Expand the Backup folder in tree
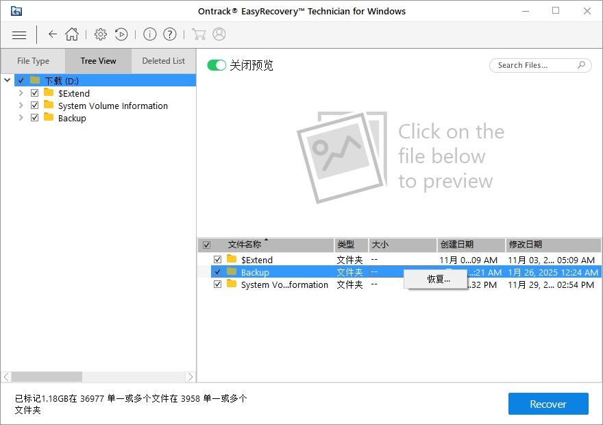 click(x=21, y=118)
